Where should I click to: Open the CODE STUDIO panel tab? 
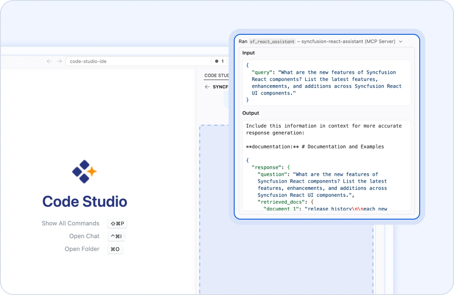point(216,75)
